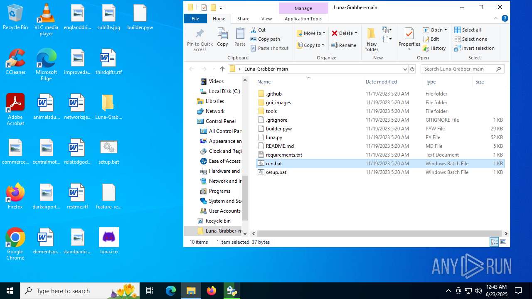The image size is (532, 299).
Task: Open Properties from the ribbon
Action: coord(409,40)
